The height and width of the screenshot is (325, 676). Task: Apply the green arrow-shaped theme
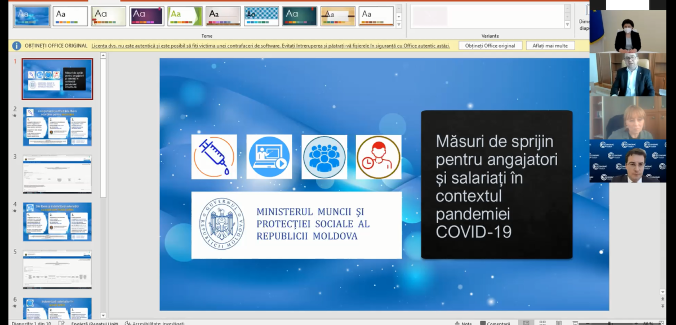click(185, 16)
